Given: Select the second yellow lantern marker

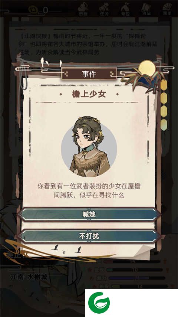Looking at the screenshot, I should click(x=164, y=98).
